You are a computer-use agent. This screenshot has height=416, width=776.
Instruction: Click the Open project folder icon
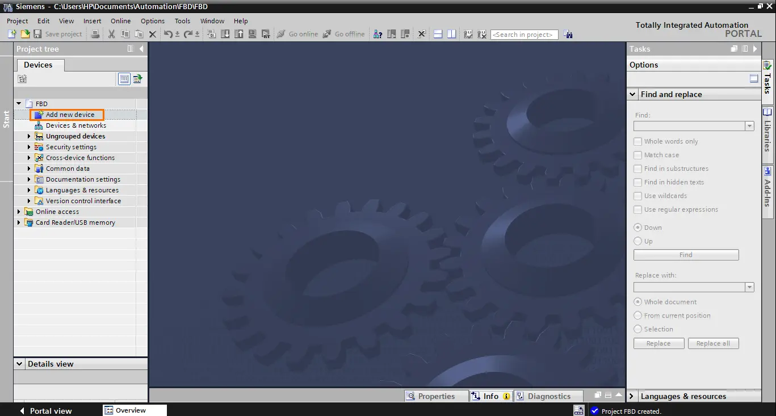(x=25, y=34)
